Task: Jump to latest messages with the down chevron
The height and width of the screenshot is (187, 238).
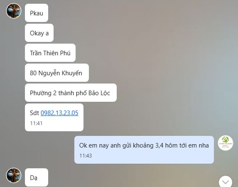Action: click(226, 182)
